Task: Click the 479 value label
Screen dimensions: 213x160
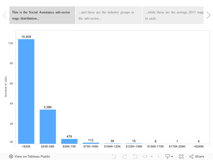Action: (x=69, y=137)
